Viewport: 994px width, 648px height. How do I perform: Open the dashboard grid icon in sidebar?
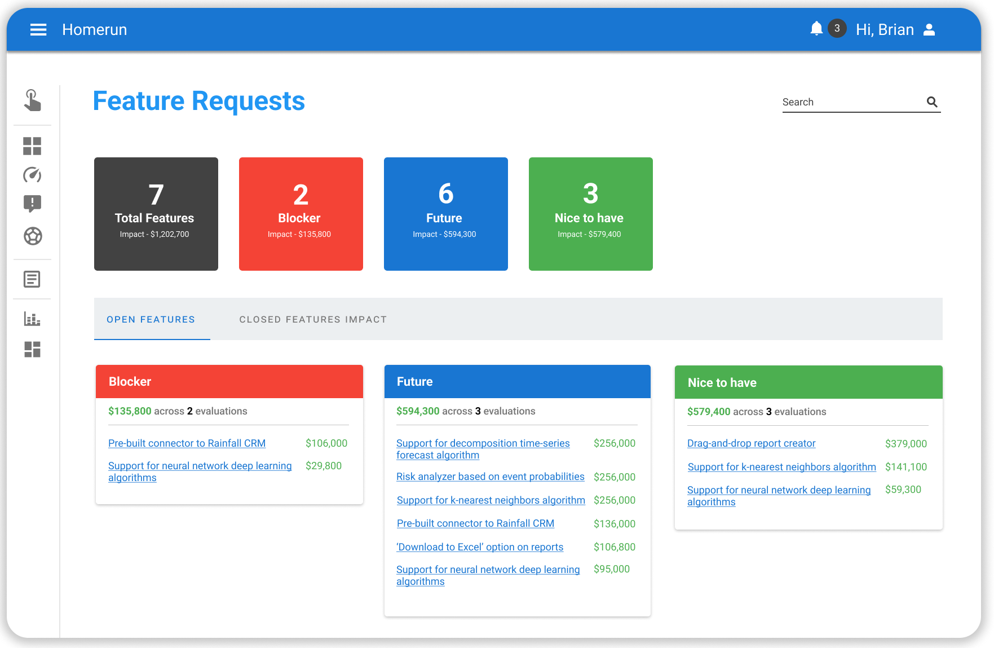32,147
